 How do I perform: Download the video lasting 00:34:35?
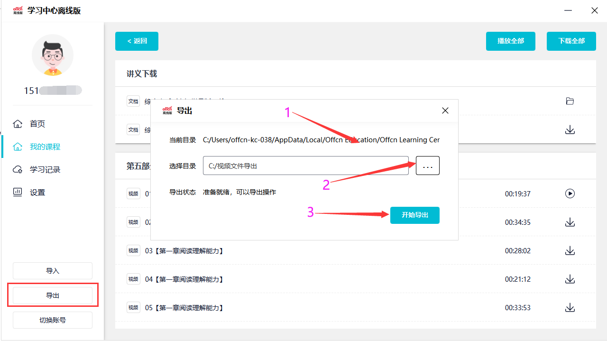570,222
